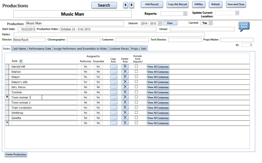
Task: Delete the Marion role
Action: click(x=125, y=72)
